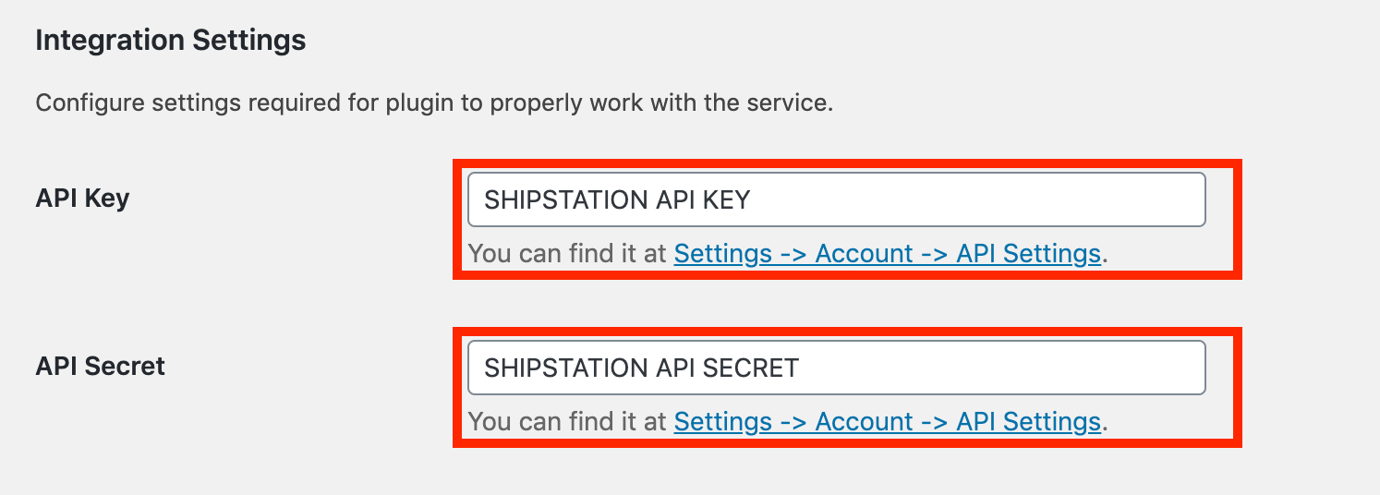Viewport: 1380px width, 495px height.
Task: Open "API Settings" link text under API Key
Action: (1028, 254)
